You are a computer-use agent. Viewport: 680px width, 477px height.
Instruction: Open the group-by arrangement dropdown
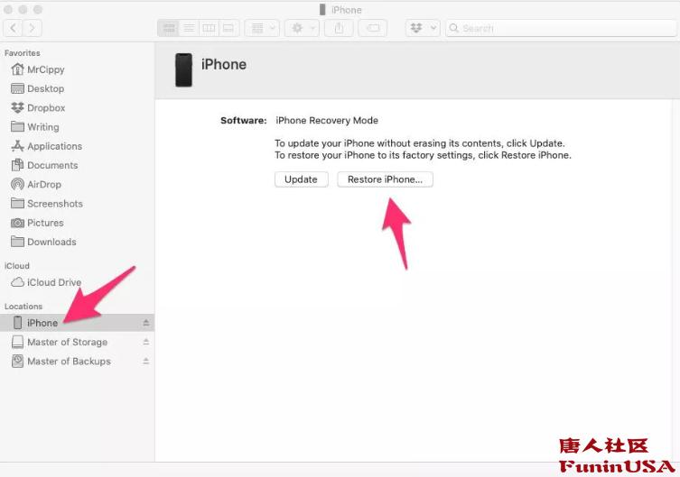(262, 28)
